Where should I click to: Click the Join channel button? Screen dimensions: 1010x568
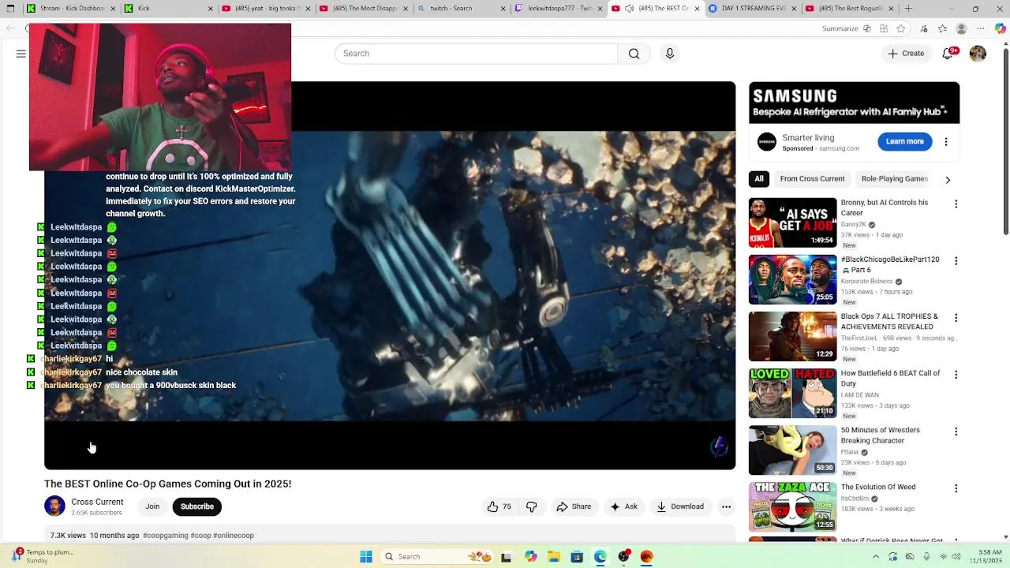pyautogui.click(x=152, y=506)
